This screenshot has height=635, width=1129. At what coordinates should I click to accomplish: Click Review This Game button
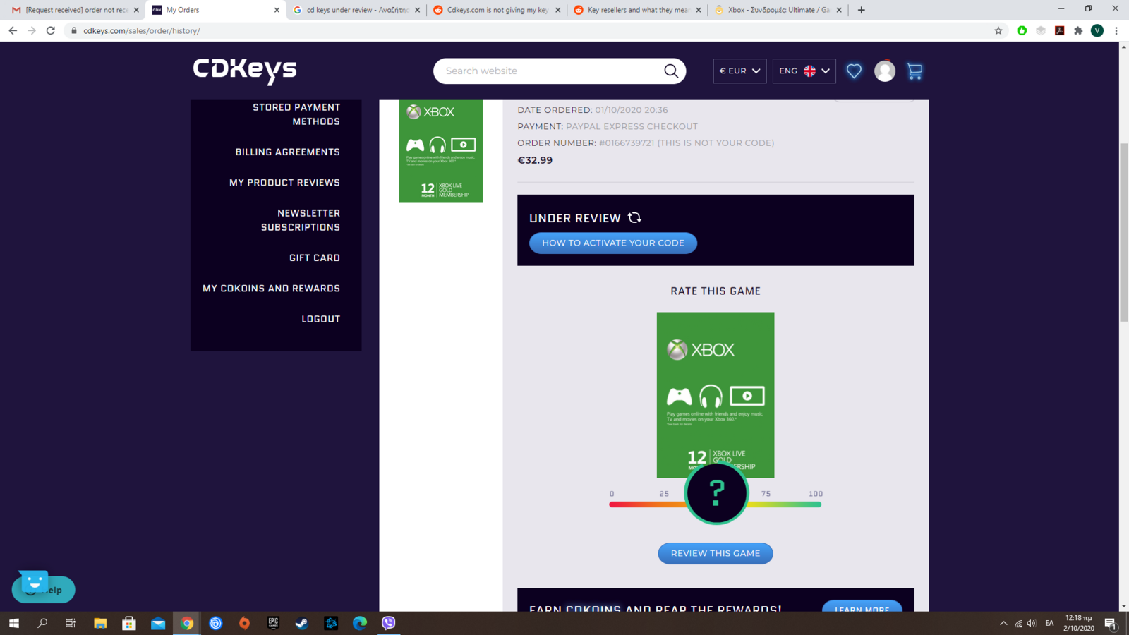[716, 553]
